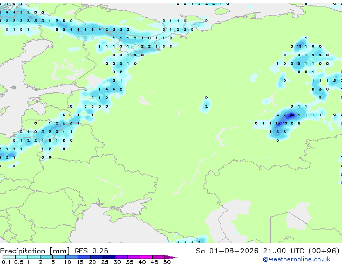Click the "21..00 UTC" time label
This screenshot has height=264, width=342.
point(283,251)
